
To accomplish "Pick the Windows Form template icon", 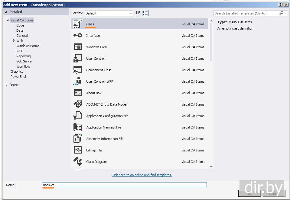I will [78, 47].
